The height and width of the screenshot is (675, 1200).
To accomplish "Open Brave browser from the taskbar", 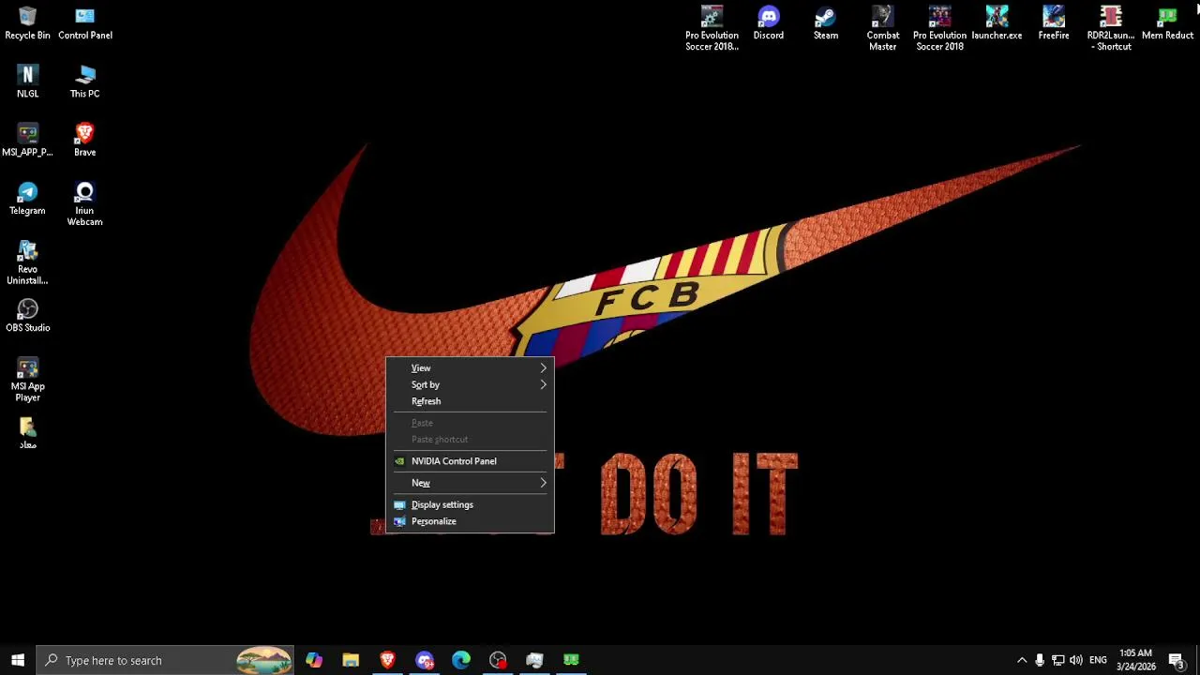I will pos(387,660).
